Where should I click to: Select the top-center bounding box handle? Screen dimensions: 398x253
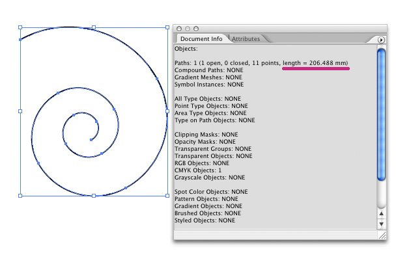(94, 27)
